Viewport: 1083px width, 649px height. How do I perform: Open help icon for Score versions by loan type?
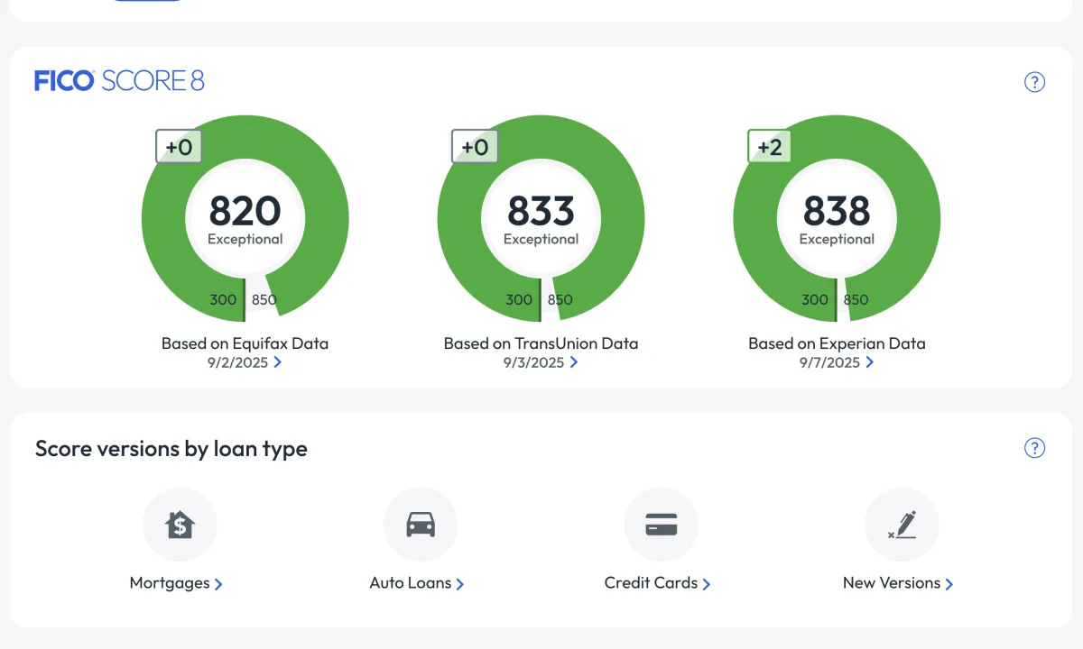point(1034,448)
